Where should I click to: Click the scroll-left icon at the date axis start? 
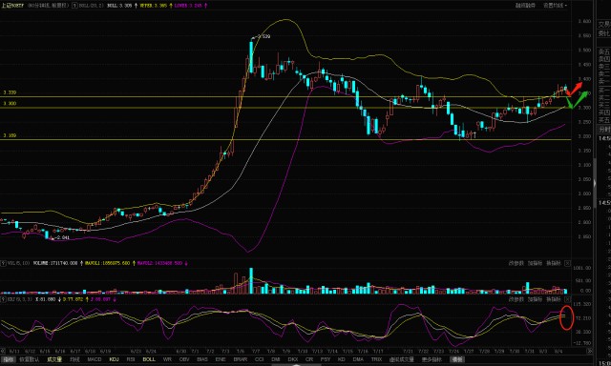(3, 351)
